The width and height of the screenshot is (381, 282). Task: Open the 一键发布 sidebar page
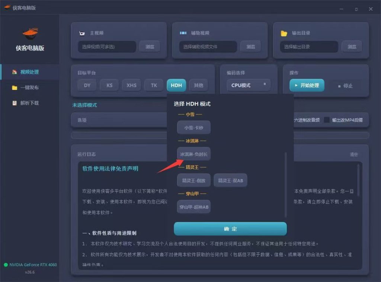(x=30, y=88)
